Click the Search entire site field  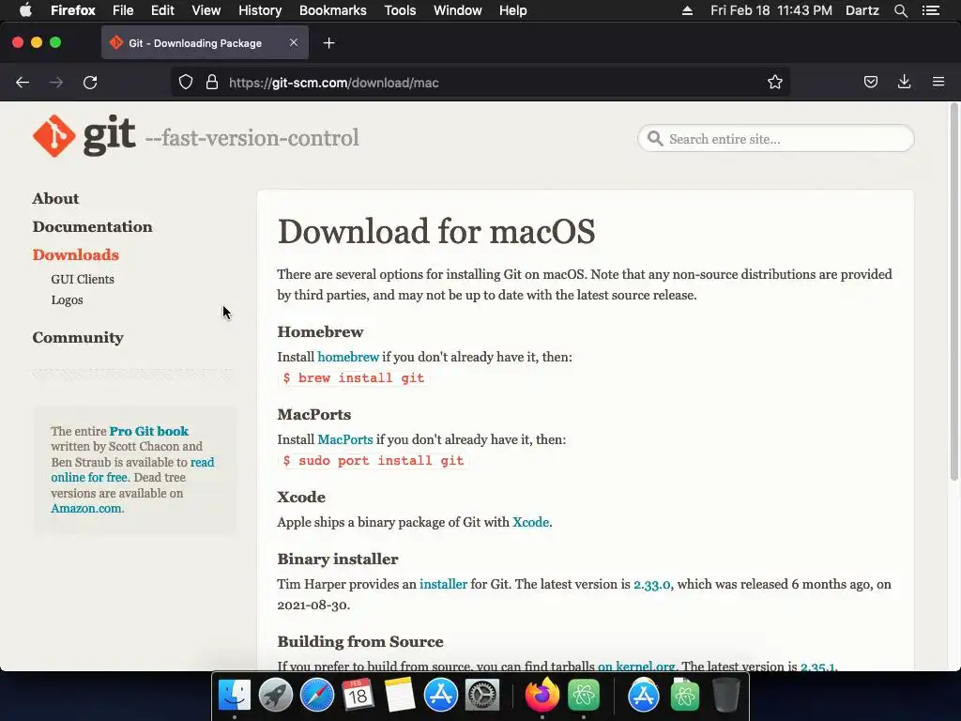(776, 139)
